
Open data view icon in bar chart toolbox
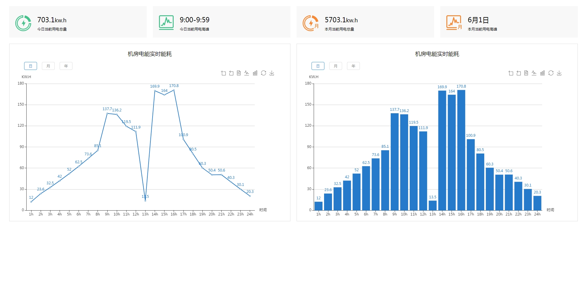tap(526, 73)
